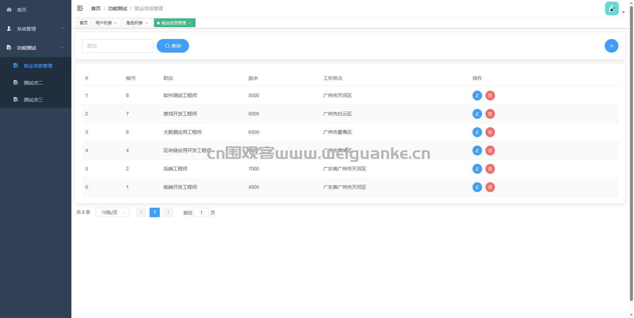Open the user avatar menu
This screenshot has height=318, width=634.
[612, 8]
